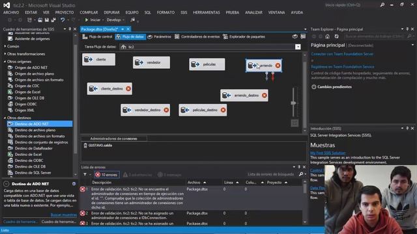Switch to Controladores de eventos tab
Screen dimensions: 417x234
[197, 36]
